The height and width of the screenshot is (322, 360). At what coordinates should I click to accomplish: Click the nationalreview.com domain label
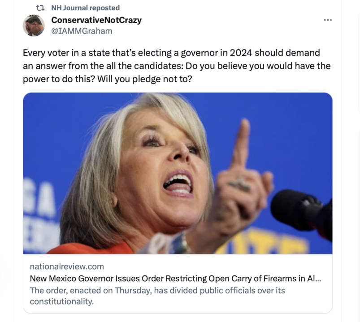67,267
